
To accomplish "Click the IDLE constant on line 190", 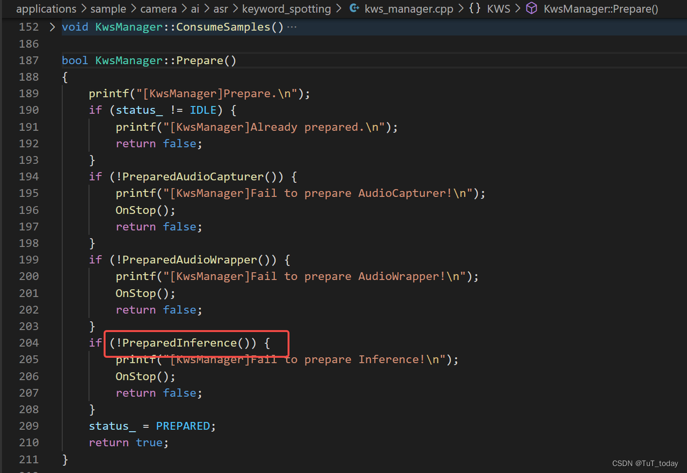I will [203, 110].
